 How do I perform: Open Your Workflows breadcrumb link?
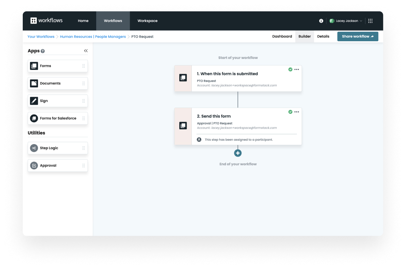tap(41, 37)
